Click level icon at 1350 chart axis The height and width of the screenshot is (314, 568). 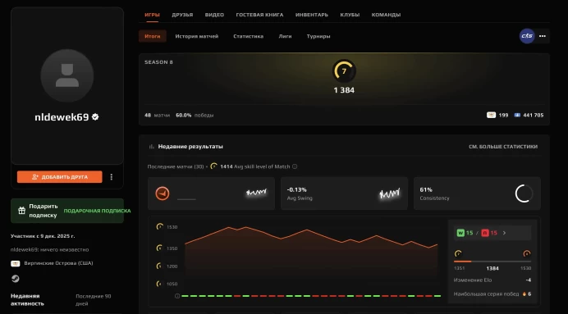(159, 248)
